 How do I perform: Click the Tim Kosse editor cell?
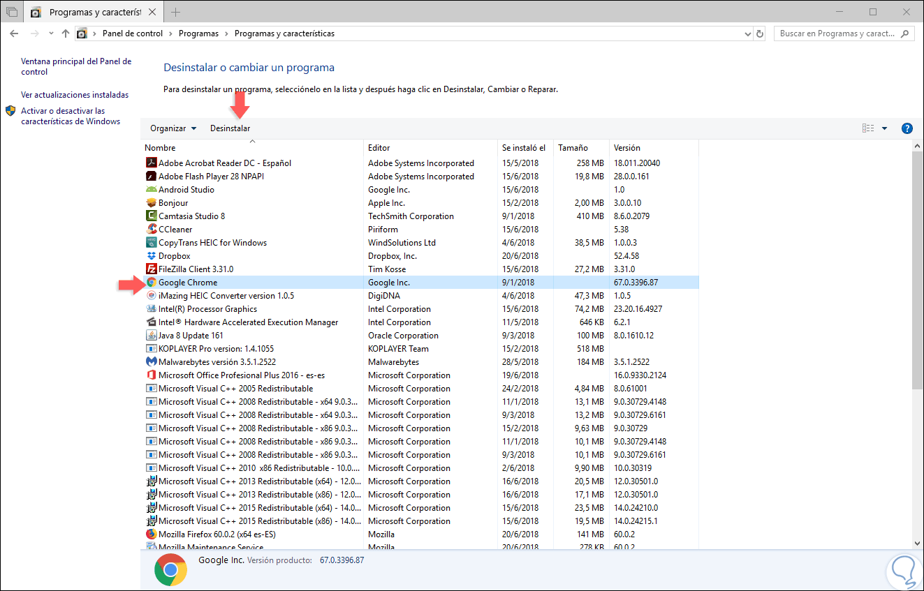(x=387, y=269)
